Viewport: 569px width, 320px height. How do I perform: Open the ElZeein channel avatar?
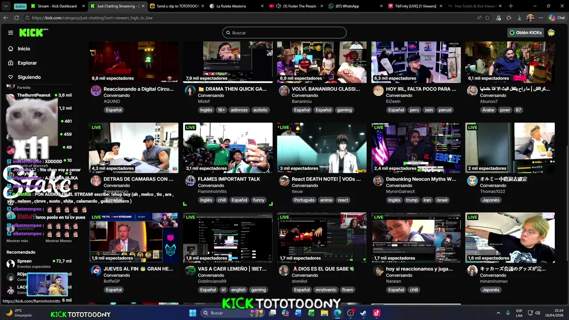point(378,91)
